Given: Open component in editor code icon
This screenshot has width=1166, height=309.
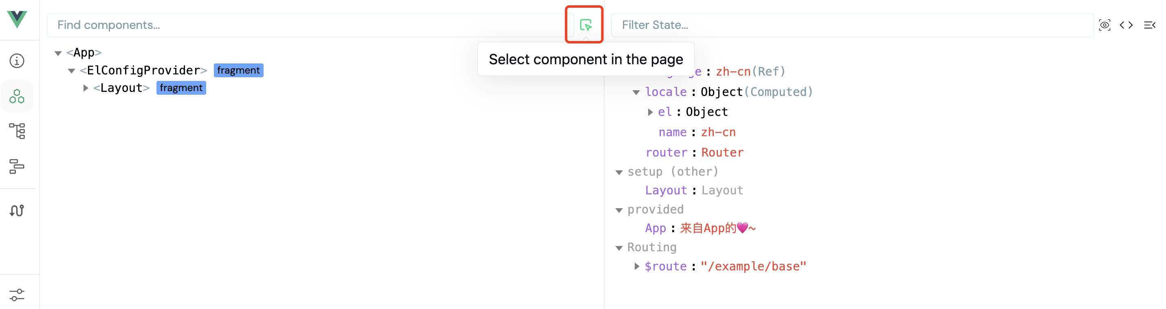Looking at the screenshot, I should click(x=1126, y=25).
